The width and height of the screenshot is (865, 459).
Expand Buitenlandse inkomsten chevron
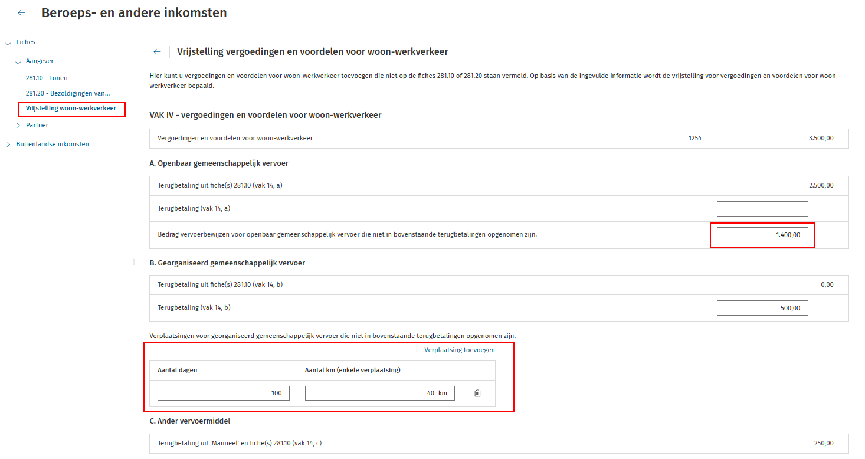coord(8,144)
